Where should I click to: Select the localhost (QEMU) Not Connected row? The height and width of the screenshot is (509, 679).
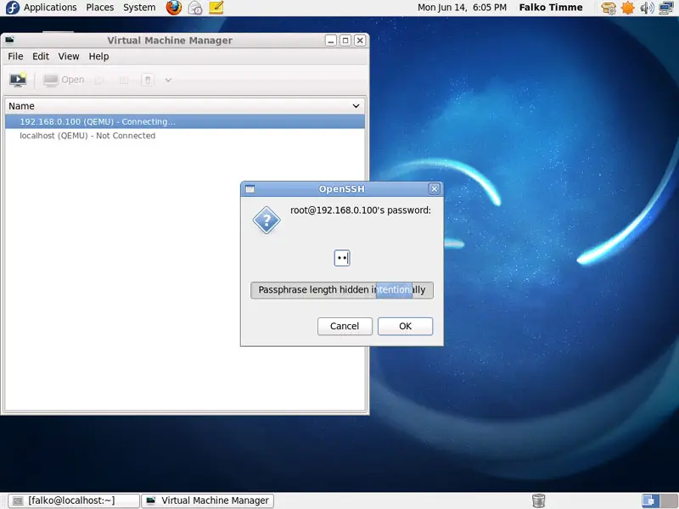click(185, 136)
